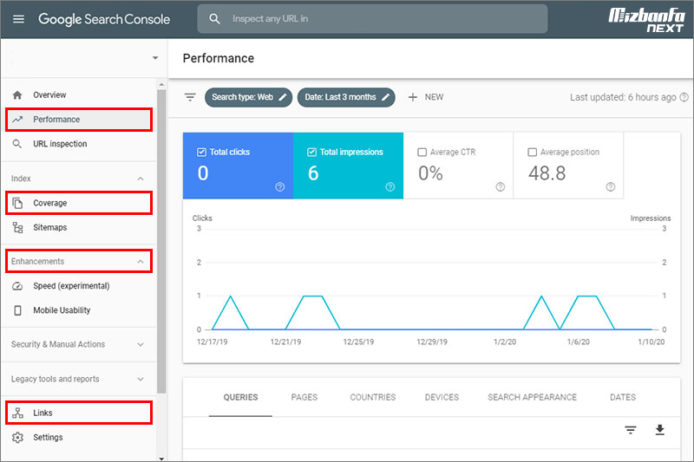Click the sidebar scrollbar thumb
This screenshot has height=462, width=694.
coord(161,241)
